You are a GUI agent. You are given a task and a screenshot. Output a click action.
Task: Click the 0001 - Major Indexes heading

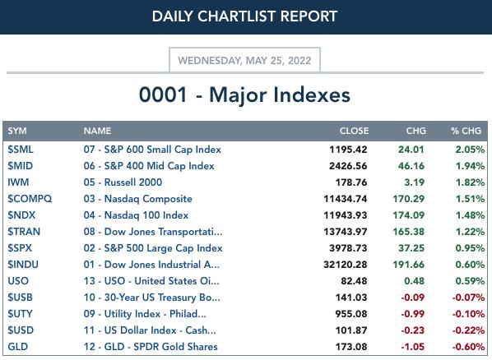pos(244,95)
